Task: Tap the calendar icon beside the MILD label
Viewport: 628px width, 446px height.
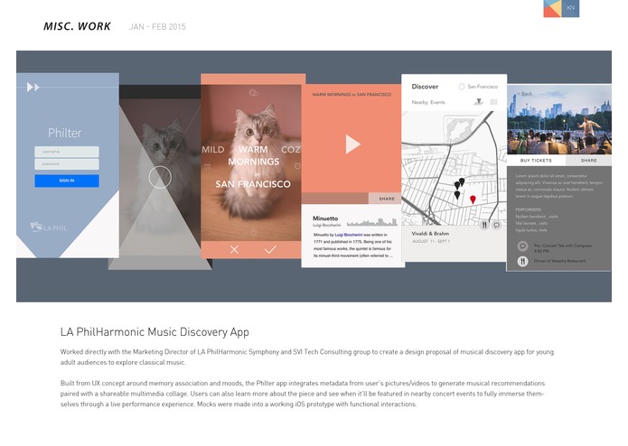Action: [x=208, y=166]
